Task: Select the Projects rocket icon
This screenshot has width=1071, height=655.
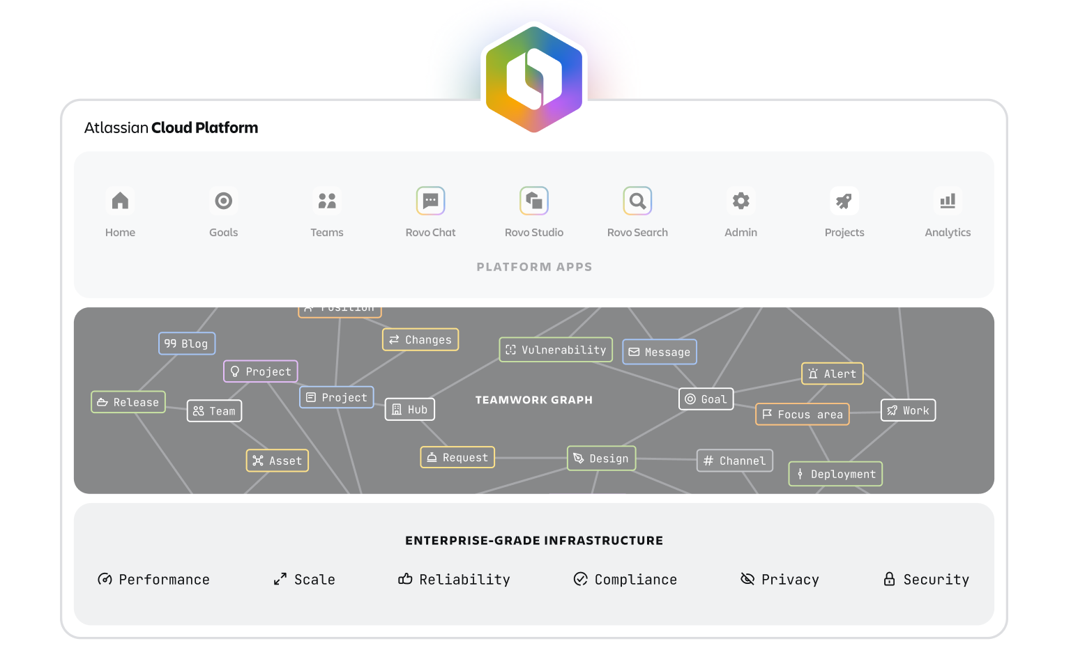Action: coord(844,201)
